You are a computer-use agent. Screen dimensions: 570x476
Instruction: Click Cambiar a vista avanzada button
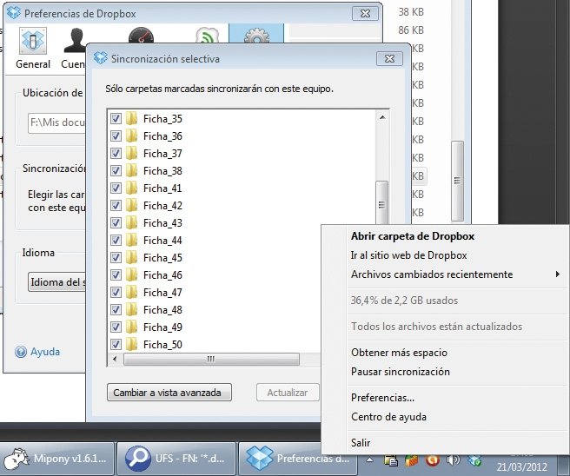pos(169,393)
